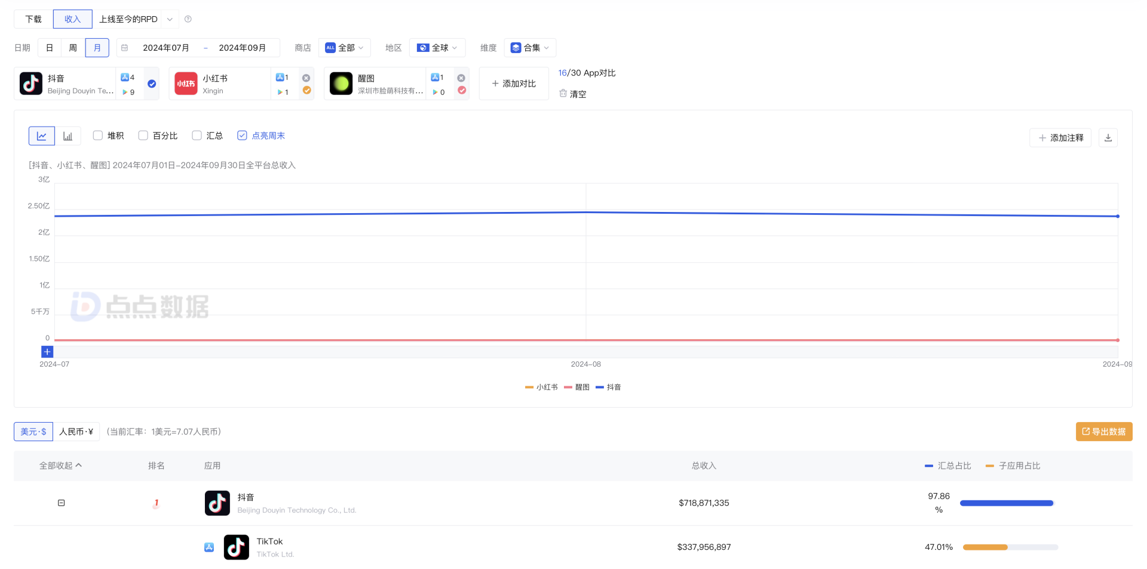Click 导出数据 export data button

coord(1104,432)
